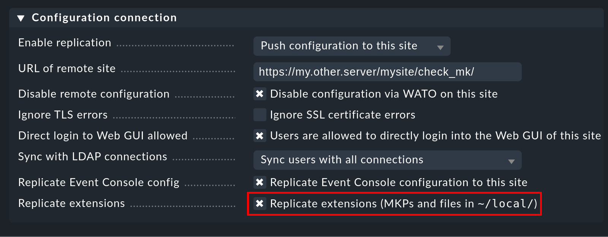Click the 'Ignore SSL certificate errors' text

click(342, 115)
